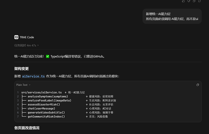Select code line src/services/aiService.ts
This screenshot has width=209, height=134.
click(41, 92)
